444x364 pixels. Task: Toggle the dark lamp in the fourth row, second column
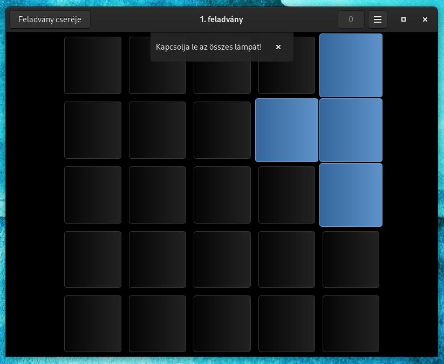tap(158, 259)
